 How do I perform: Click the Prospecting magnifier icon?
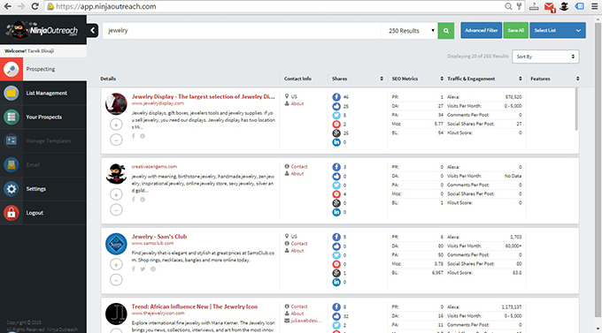(x=12, y=70)
